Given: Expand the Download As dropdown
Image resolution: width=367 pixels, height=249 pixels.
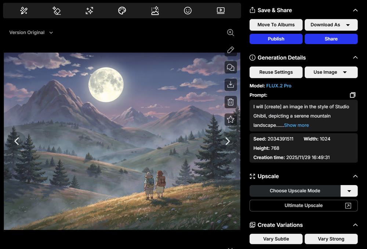Looking at the screenshot, I should click(331, 25).
